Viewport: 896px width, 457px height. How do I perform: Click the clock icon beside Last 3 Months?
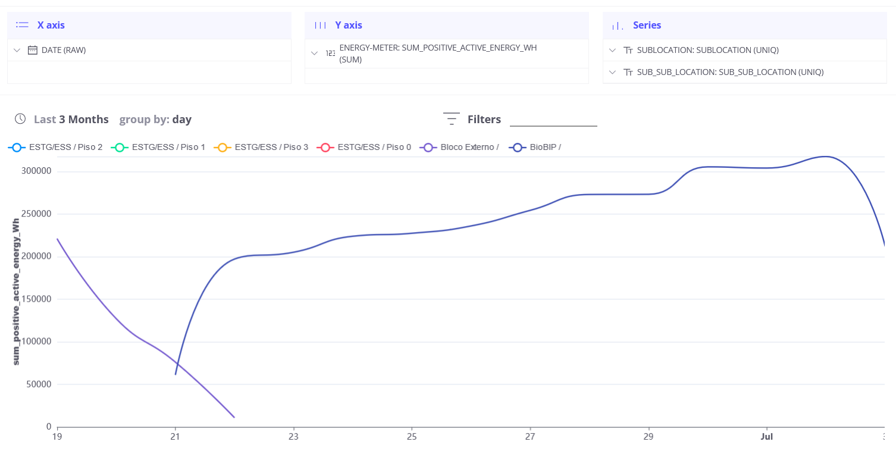pyautogui.click(x=20, y=119)
